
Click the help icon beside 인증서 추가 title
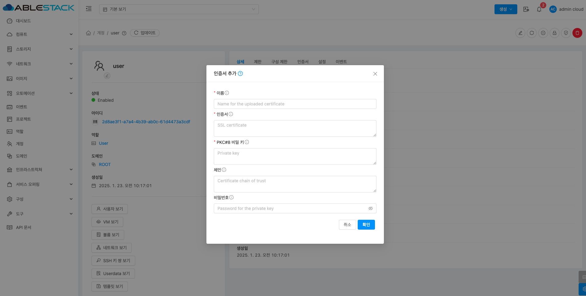(x=240, y=73)
